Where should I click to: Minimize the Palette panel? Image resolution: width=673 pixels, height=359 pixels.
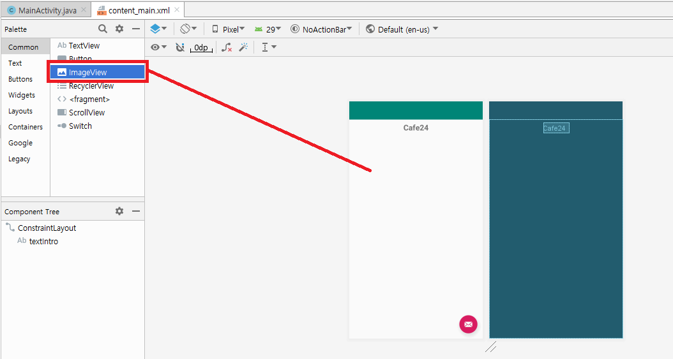(x=135, y=29)
